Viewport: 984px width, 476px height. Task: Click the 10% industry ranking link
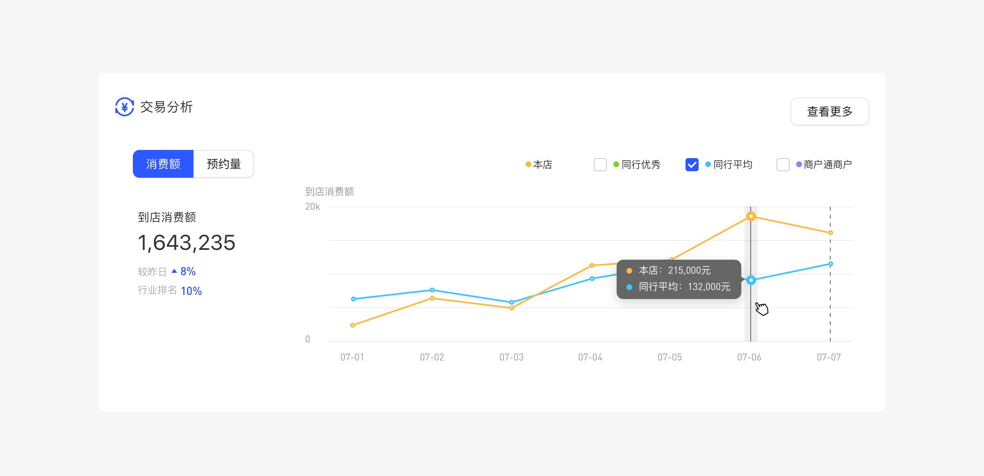[x=191, y=291]
